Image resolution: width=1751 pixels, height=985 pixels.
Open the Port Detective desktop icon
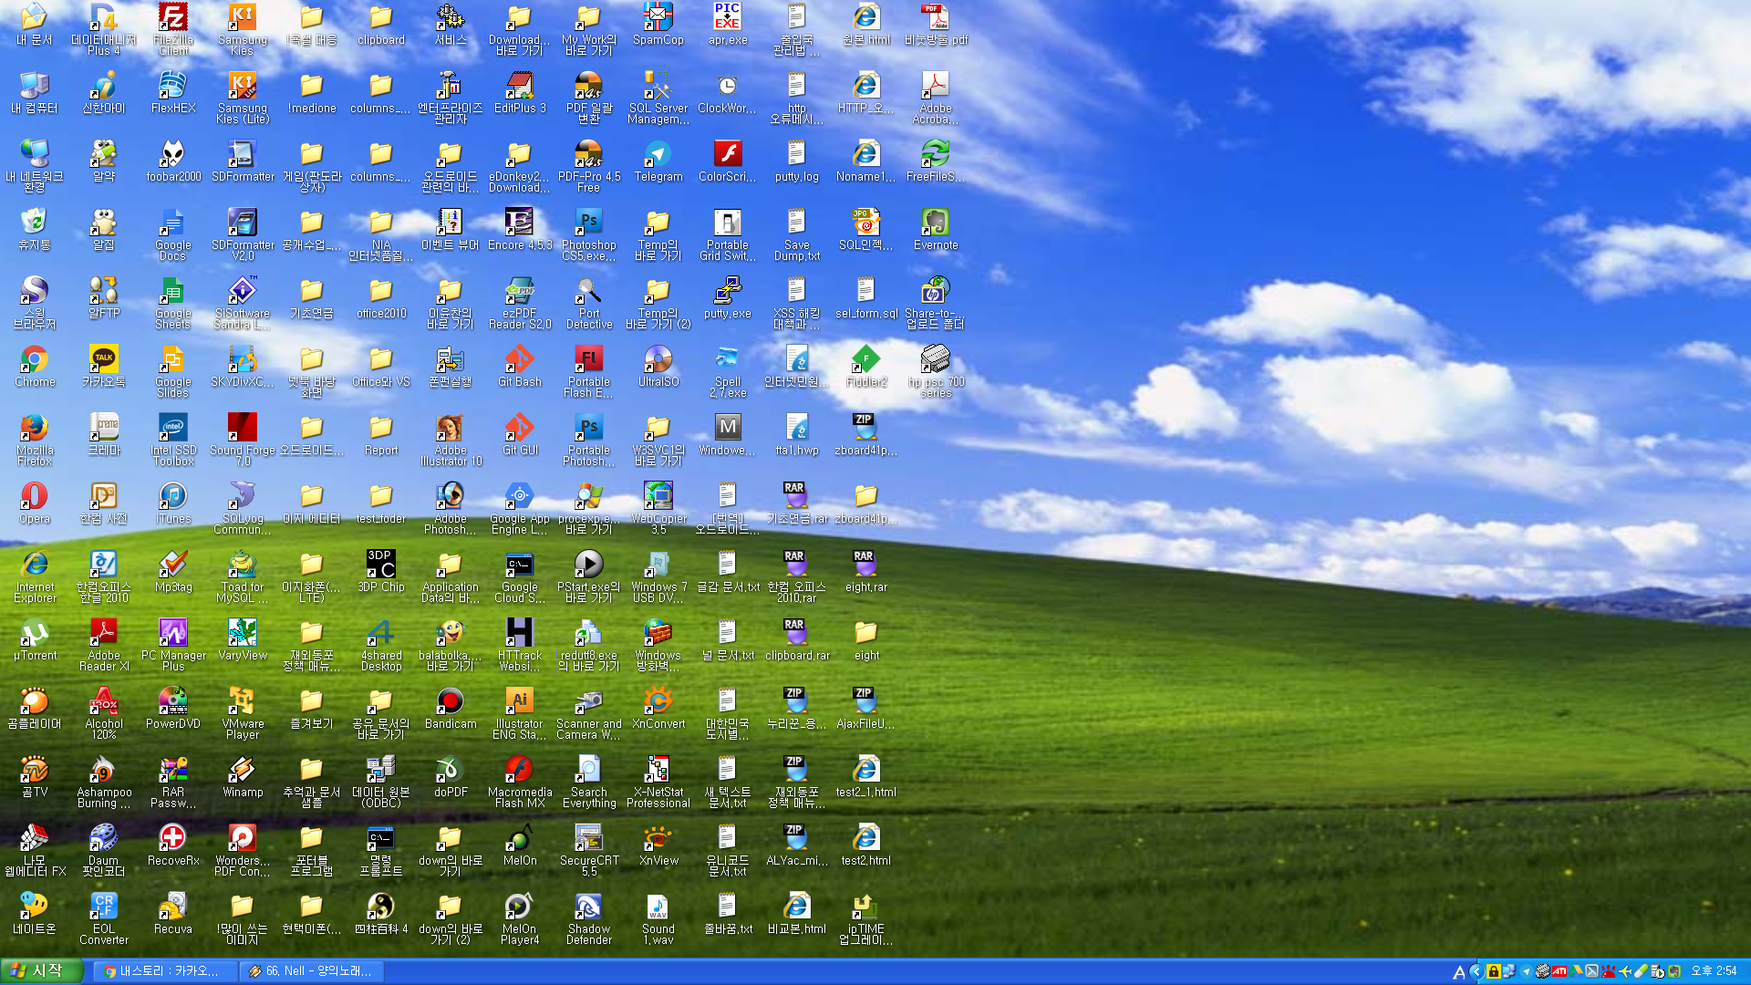589,303
